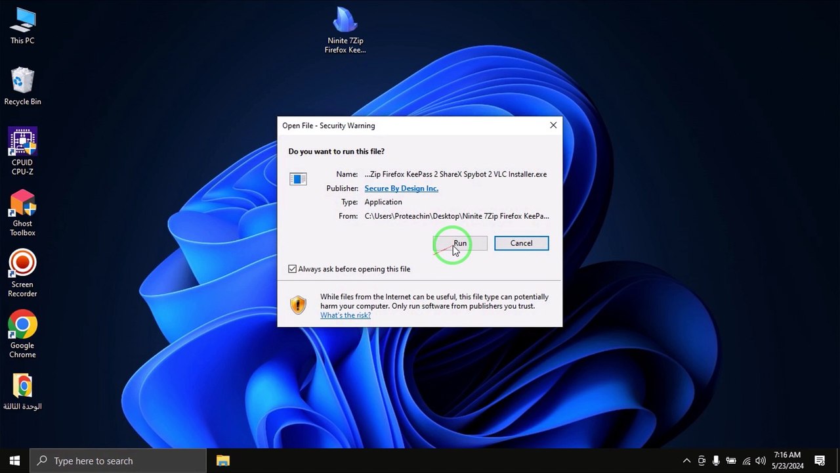Open the What's the risk? link
840x473 pixels.
pyautogui.click(x=345, y=315)
